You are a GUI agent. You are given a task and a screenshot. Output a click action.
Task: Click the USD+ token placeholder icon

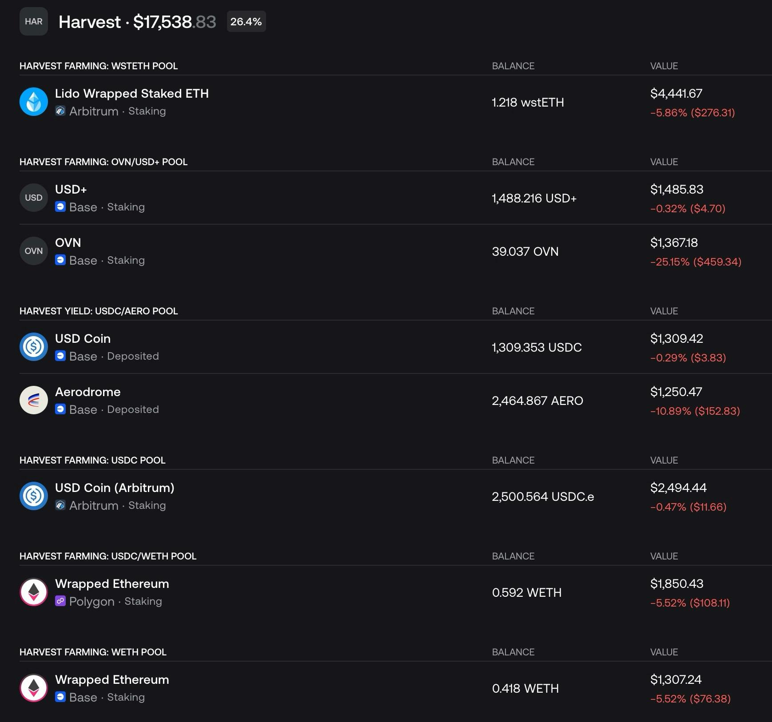(x=34, y=198)
